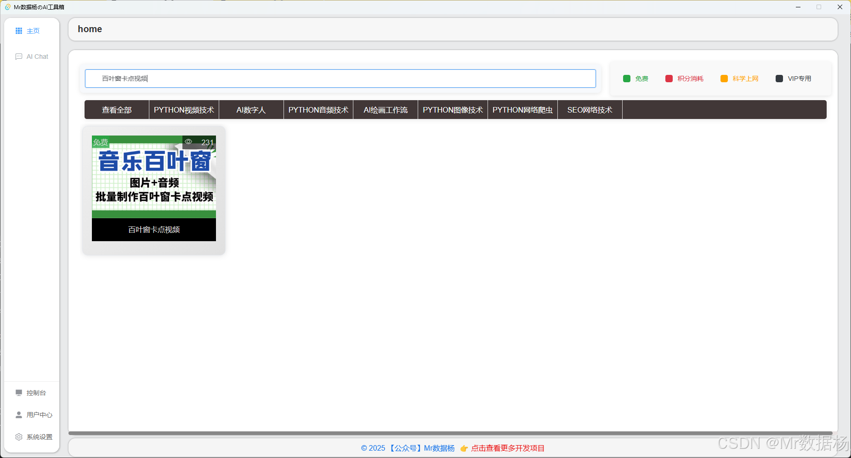
Task: Select the PYTHON视频技术 category tab
Action: pyautogui.click(x=184, y=110)
